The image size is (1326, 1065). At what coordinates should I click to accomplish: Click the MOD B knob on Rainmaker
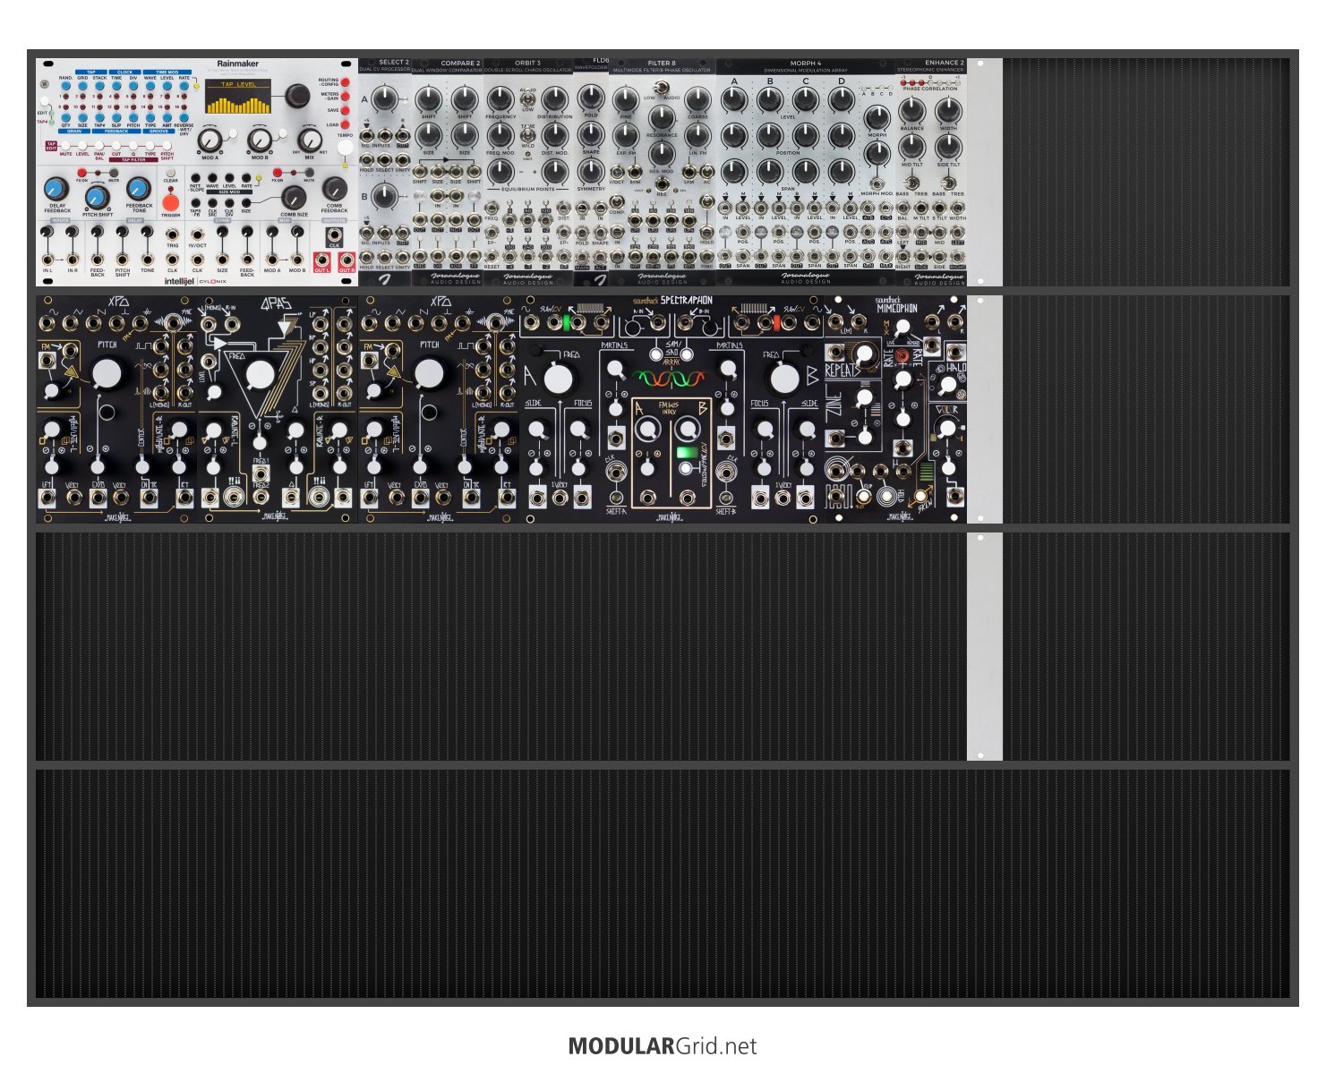260,141
